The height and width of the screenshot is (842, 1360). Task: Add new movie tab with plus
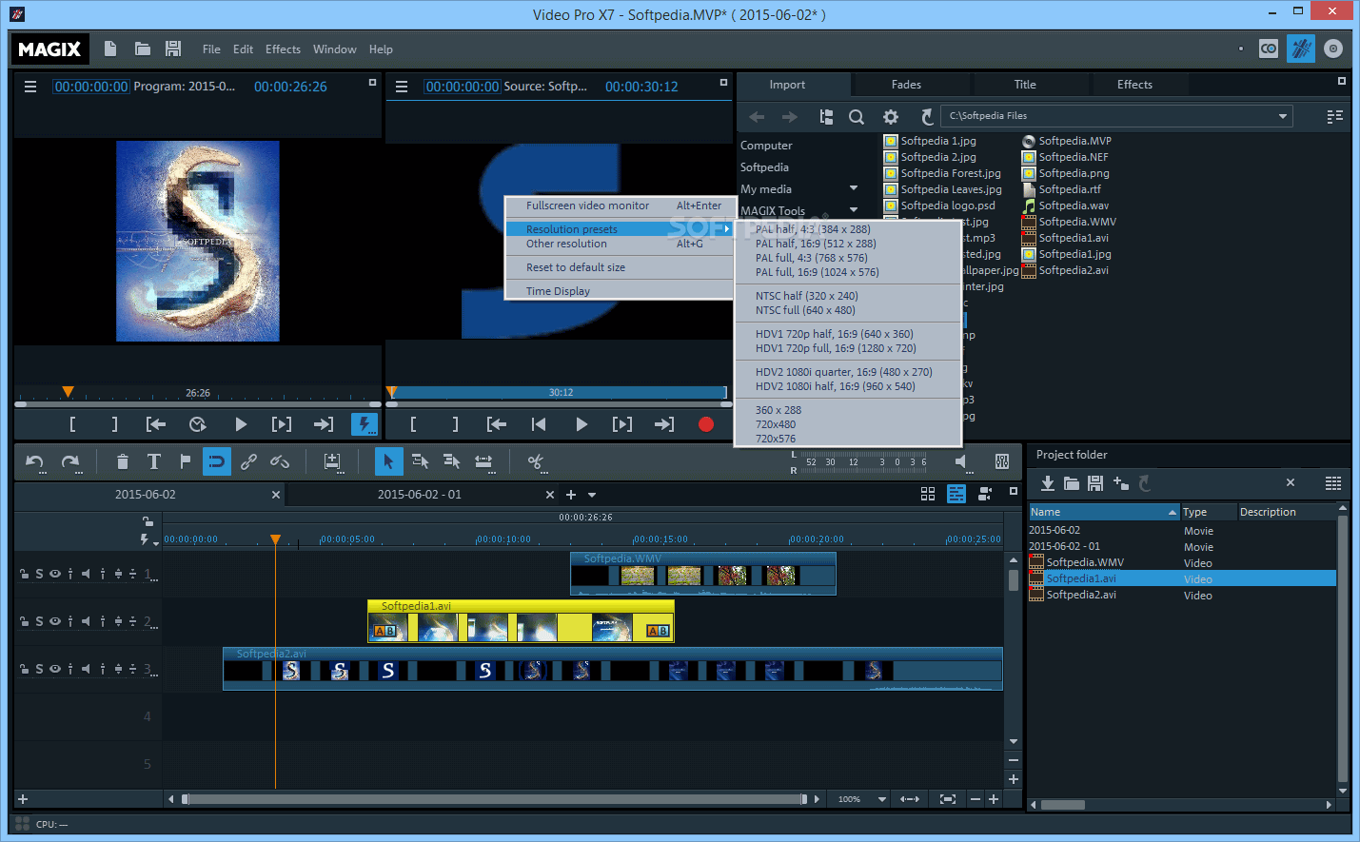pyautogui.click(x=571, y=495)
